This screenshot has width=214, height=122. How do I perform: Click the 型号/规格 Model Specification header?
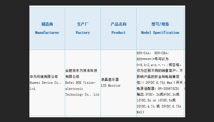pyautogui.click(x=160, y=29)
